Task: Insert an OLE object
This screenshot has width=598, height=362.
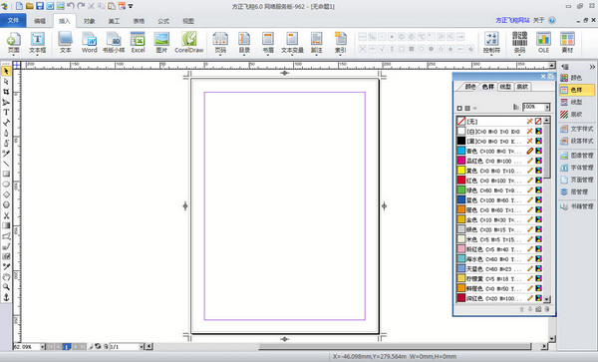Action: [543, 42]
